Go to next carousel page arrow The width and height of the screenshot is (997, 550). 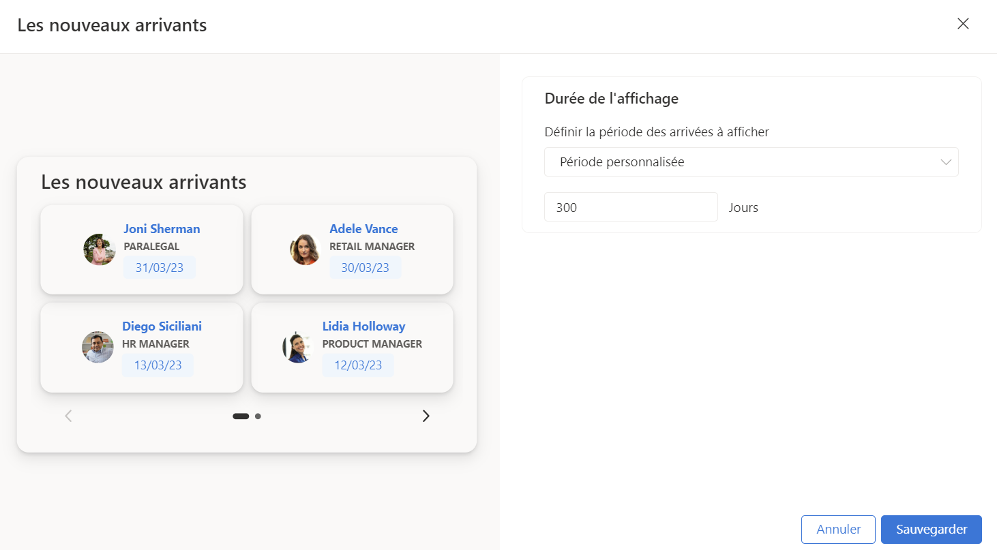point(426,416)
